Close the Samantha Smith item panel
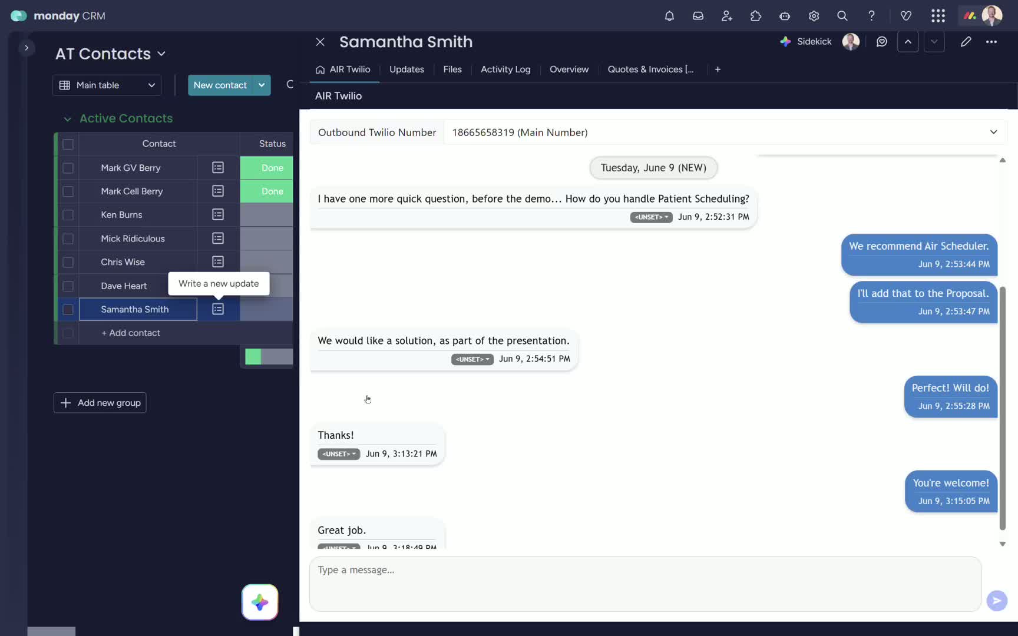 click(x=320, y=42)
